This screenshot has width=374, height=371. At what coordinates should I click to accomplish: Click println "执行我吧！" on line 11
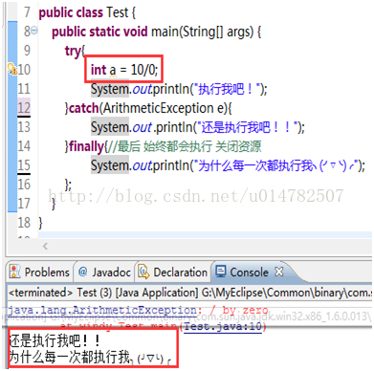coord(179,89)
